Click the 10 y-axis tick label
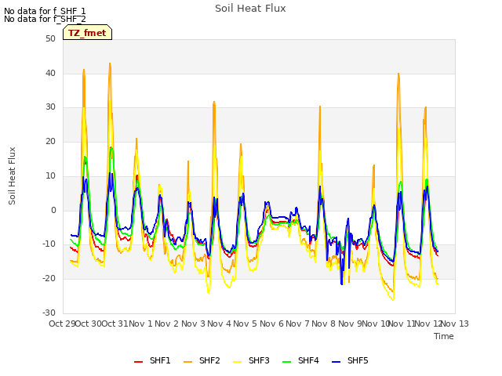The width and height of the screenshot is (502, 376). pyautogui.click(x=50, y=175)
